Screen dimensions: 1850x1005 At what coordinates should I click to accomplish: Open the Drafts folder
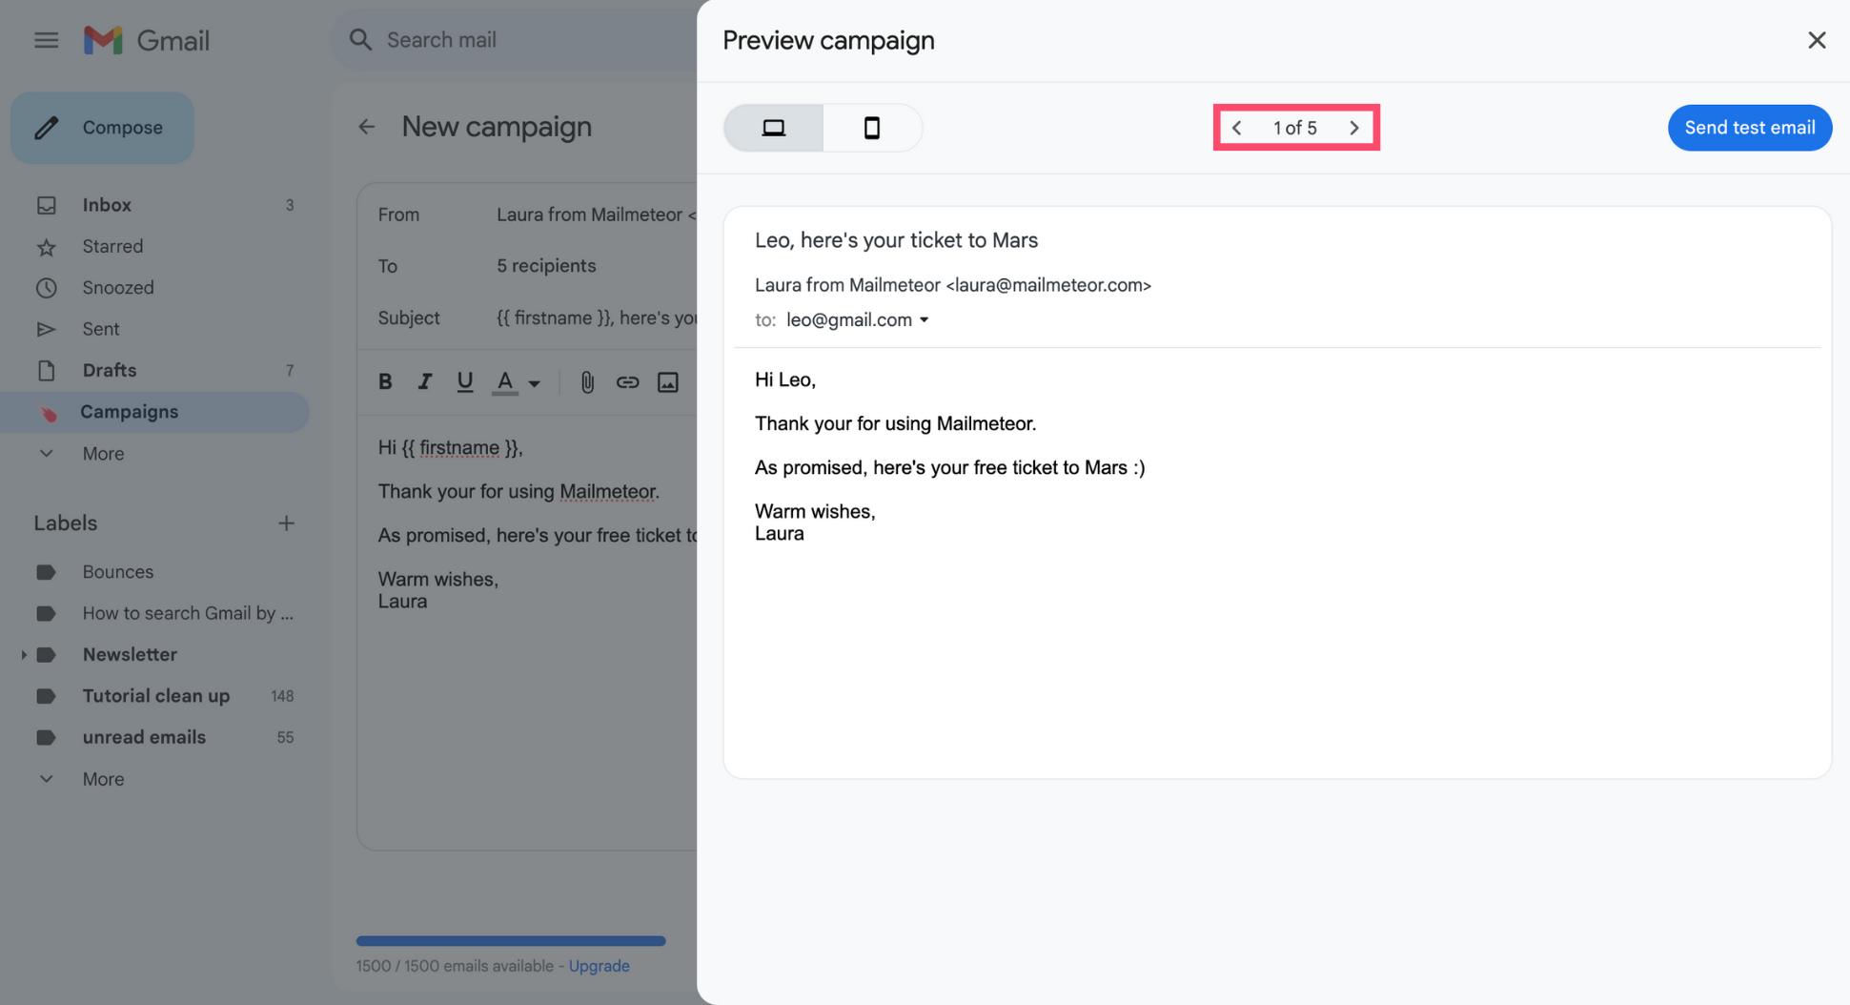point(154,370)
